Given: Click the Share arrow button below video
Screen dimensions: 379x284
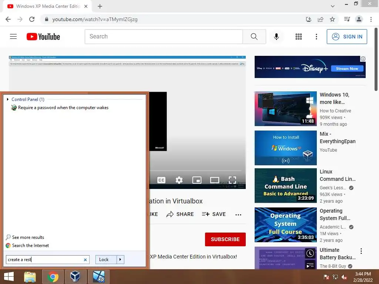Looking at the screenshot, I should pos(180,214).
